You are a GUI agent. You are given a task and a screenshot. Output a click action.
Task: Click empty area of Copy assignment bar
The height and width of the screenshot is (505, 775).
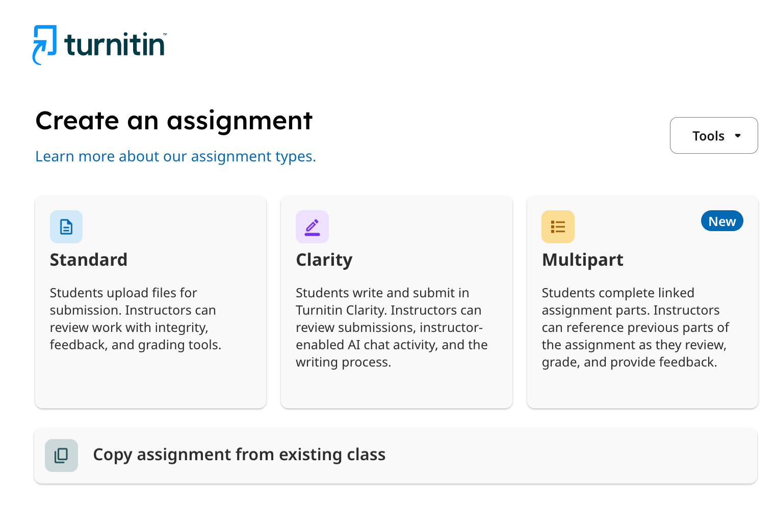tap(571, 455)
